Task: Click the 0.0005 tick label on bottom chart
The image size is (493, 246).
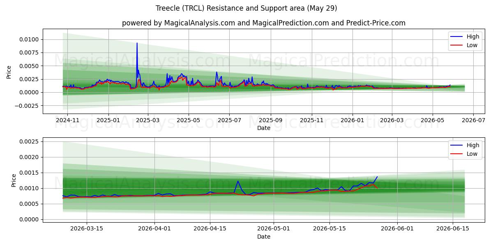Action: [x=29, y=204]
